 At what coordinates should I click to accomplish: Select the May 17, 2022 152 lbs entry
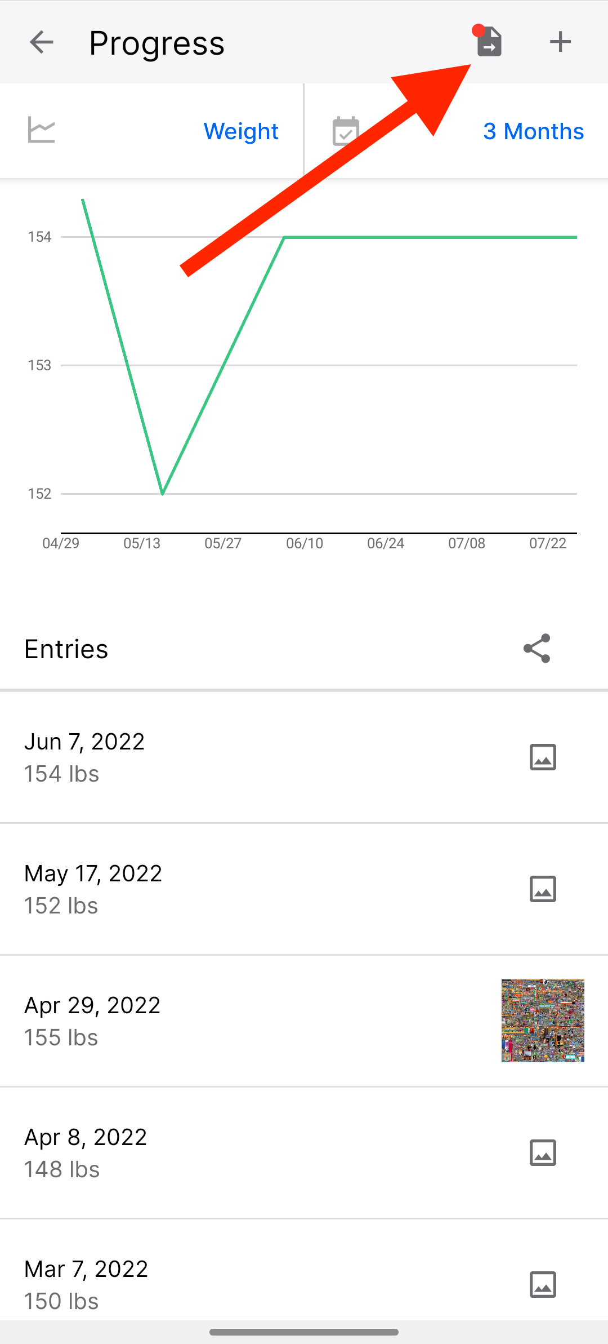pyautogui.click(x=304, y=889)
